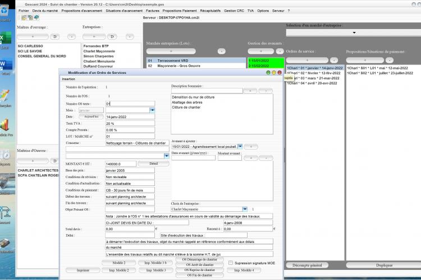The image size is (421, 280).
Task: Click OS Fin de chantier button
Action: [199, 275]
